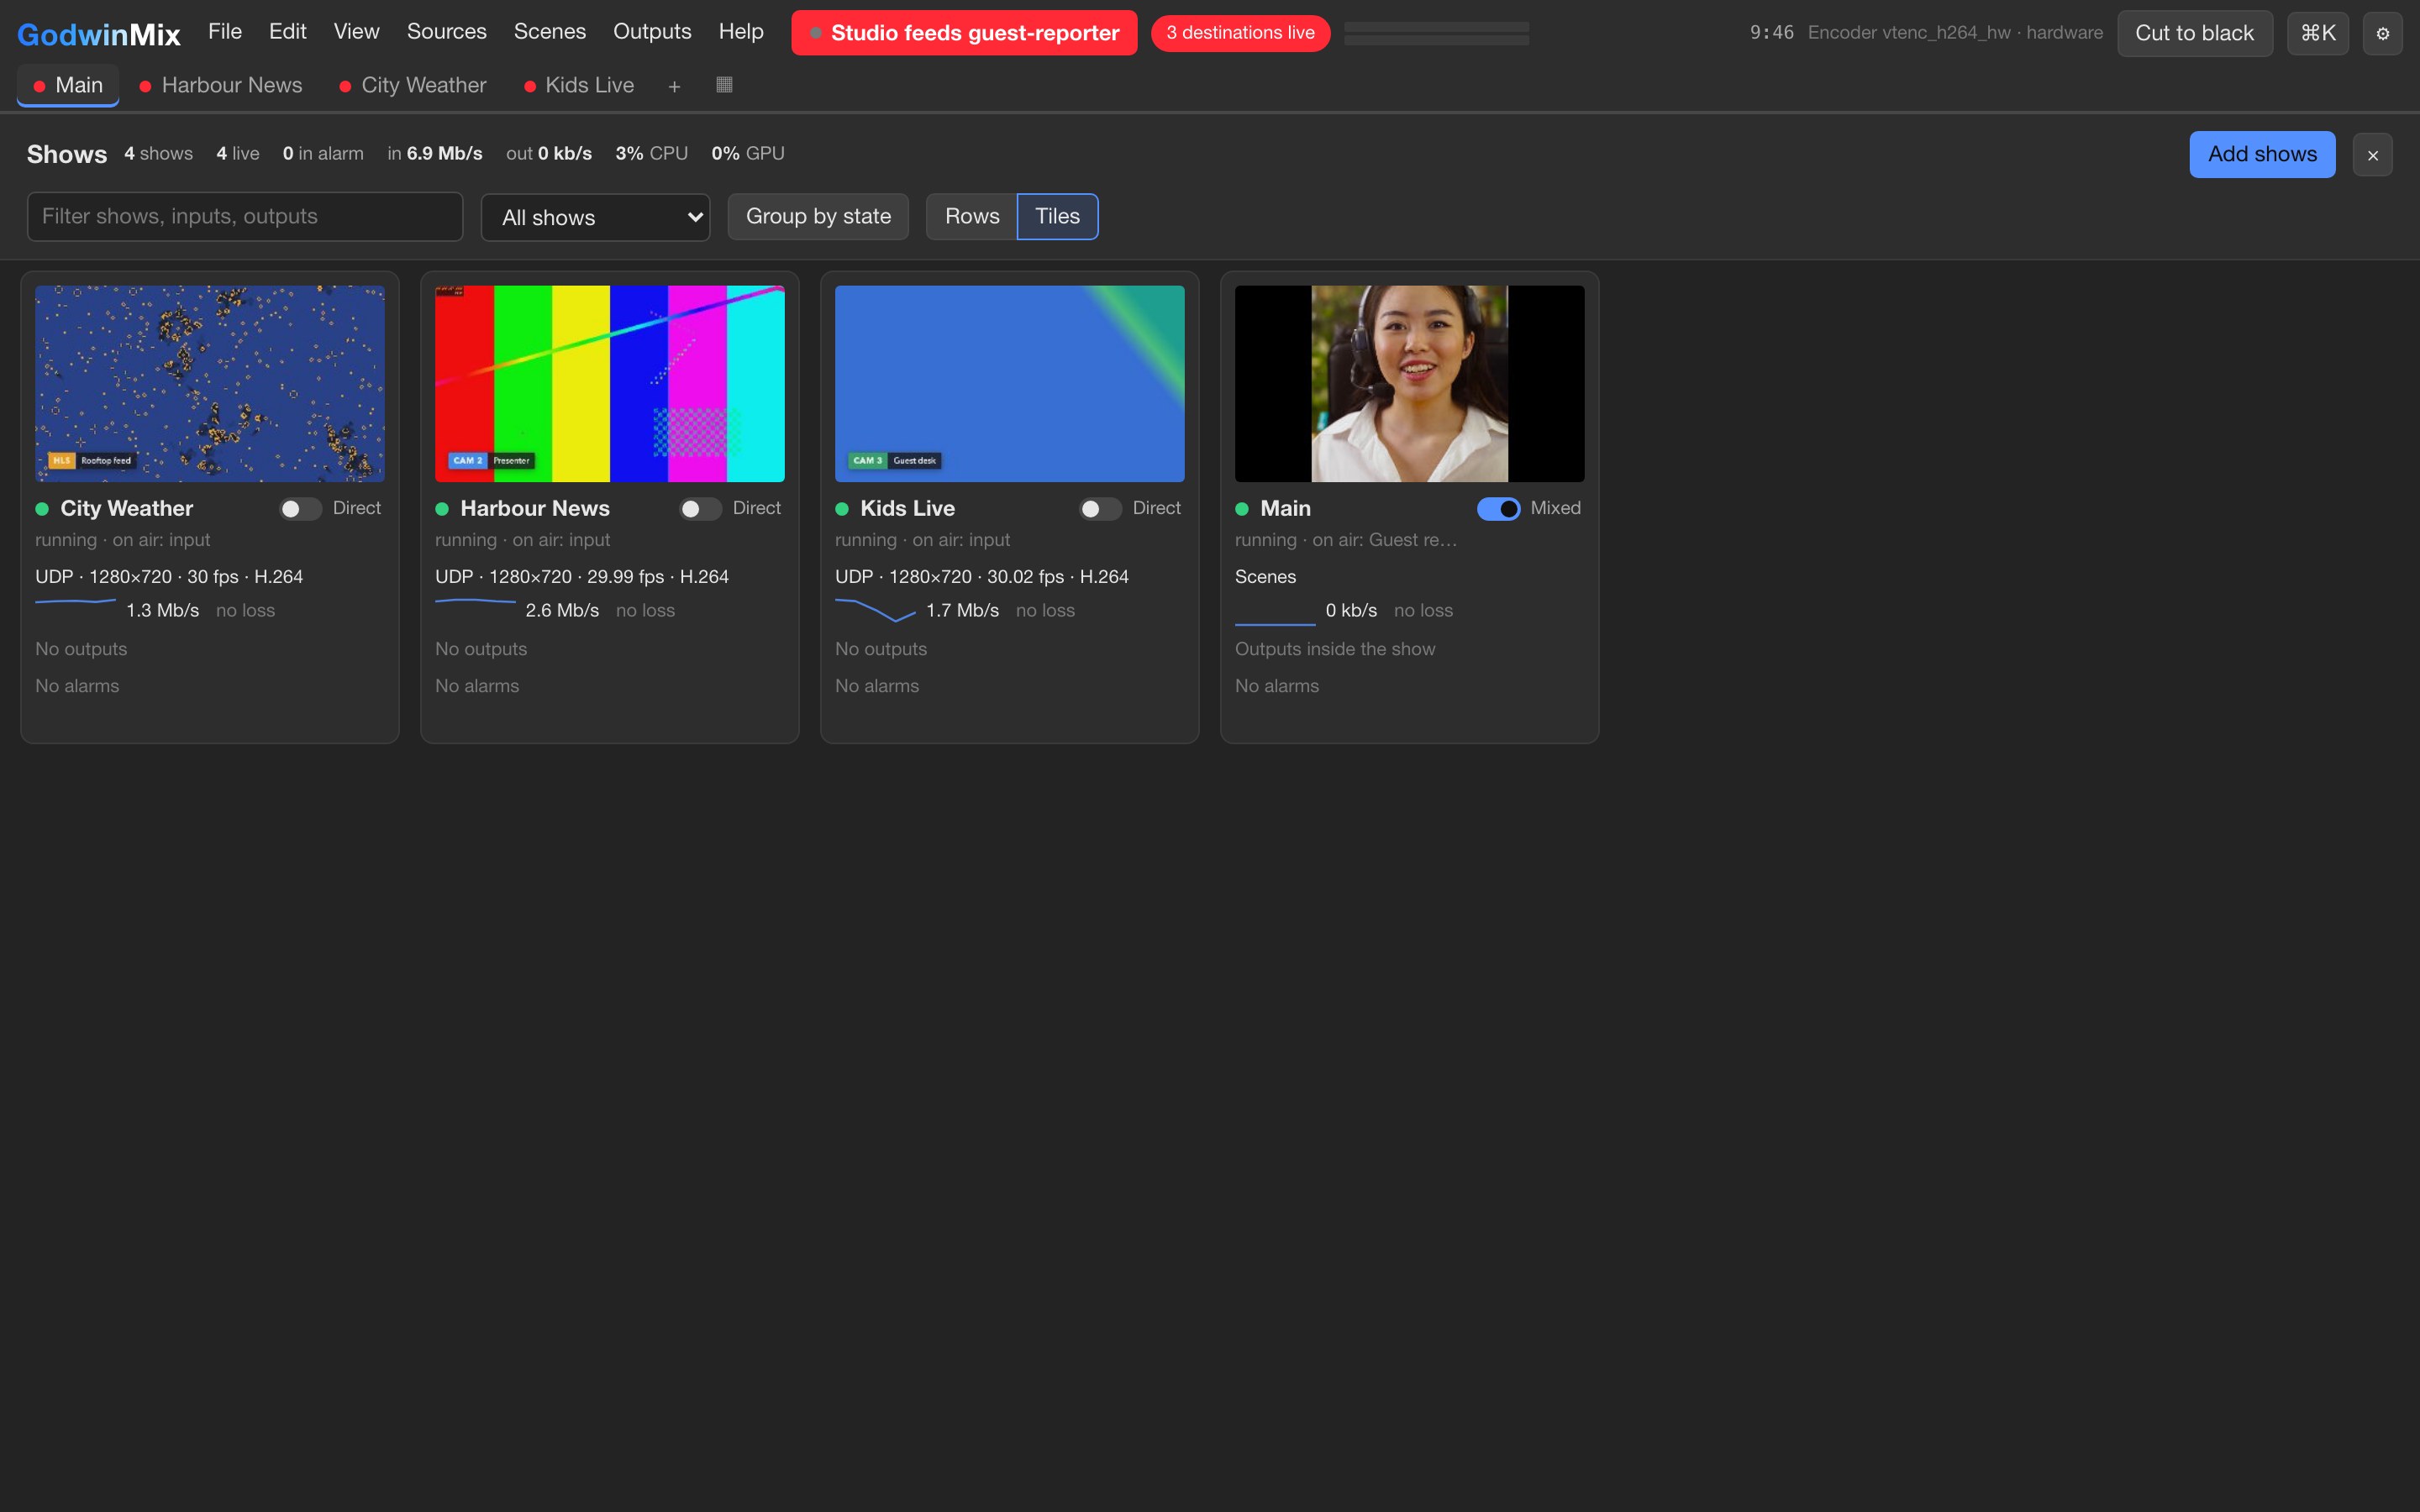Click the Kids Live 1.7 Mb/s bitrate value
2420x1512 pixels.
[962, 610]
